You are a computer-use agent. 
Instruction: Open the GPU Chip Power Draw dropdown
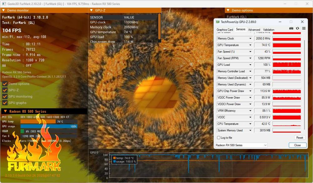pos(250,91)
